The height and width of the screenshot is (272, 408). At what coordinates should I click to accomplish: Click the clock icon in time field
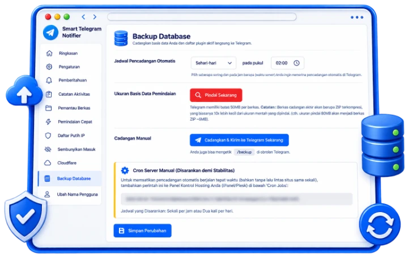point(296,63)
